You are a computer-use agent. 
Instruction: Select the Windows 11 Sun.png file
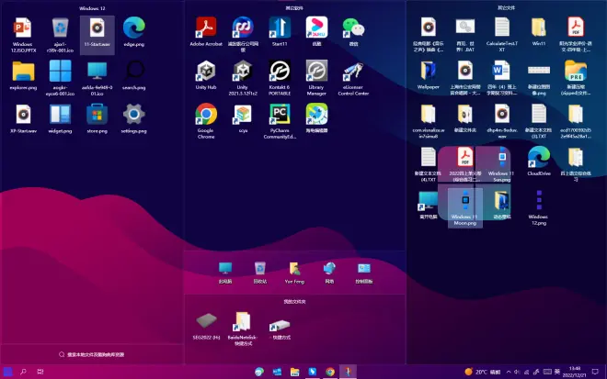pos(502,164)
